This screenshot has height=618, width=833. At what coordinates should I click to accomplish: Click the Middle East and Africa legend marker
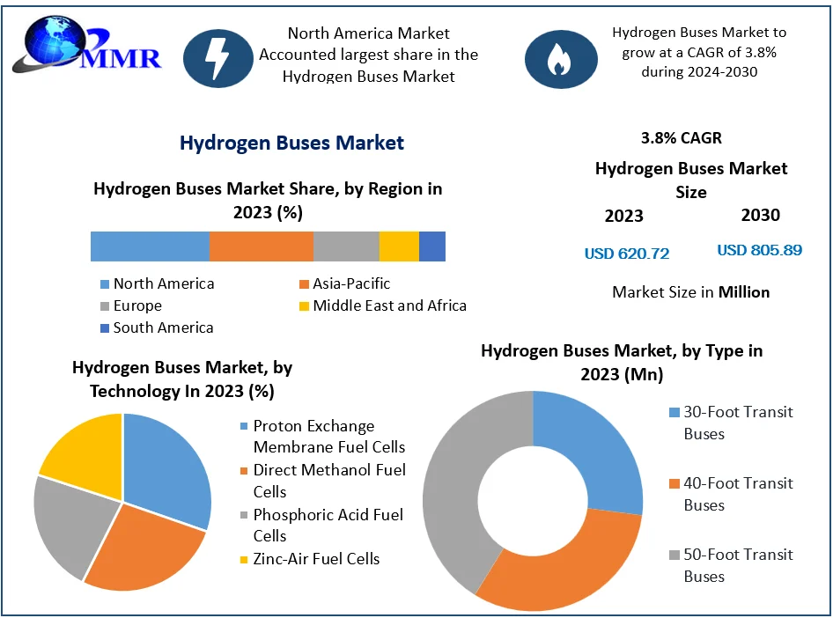[305, 306]
